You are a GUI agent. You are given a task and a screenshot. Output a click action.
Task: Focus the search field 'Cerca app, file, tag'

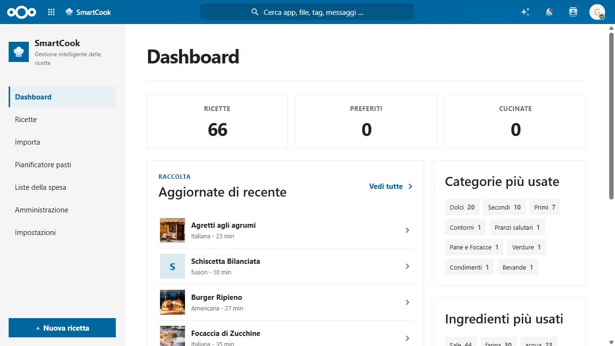[307, 12]
